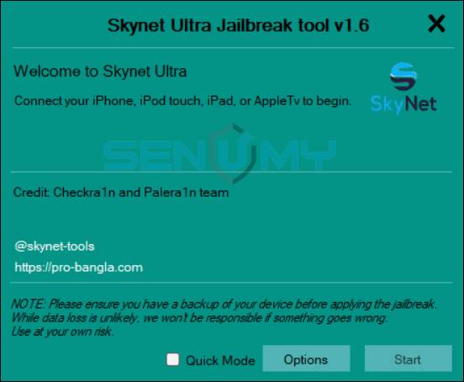Screen dimensions: 464x382
Task: Click the v1.6 version text in the title
Action: (x=351, y=25)
